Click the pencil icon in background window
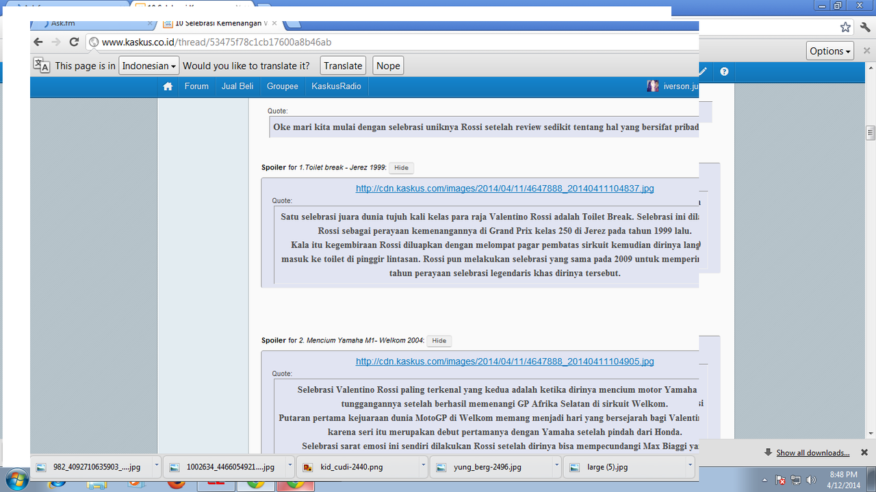Image resolution: width=876 pixels, height=492 pixels. [x=703, y=72]
